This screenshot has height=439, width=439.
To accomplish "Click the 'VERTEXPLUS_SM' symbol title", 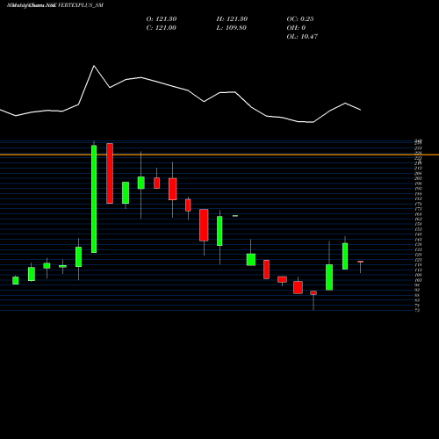I will click(81, 5).
